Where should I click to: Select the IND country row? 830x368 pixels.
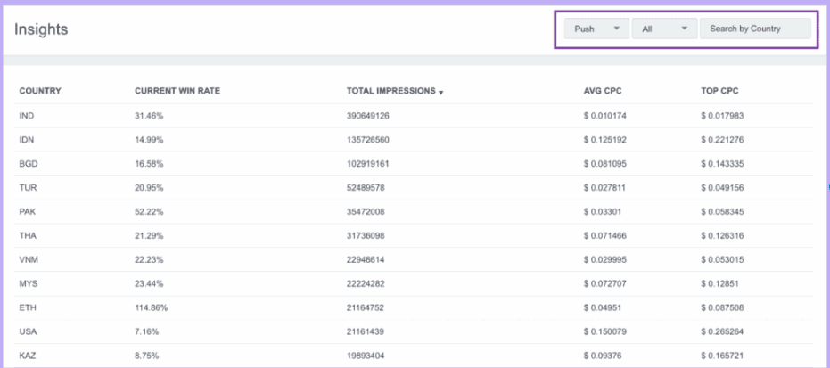pos(27,116)
